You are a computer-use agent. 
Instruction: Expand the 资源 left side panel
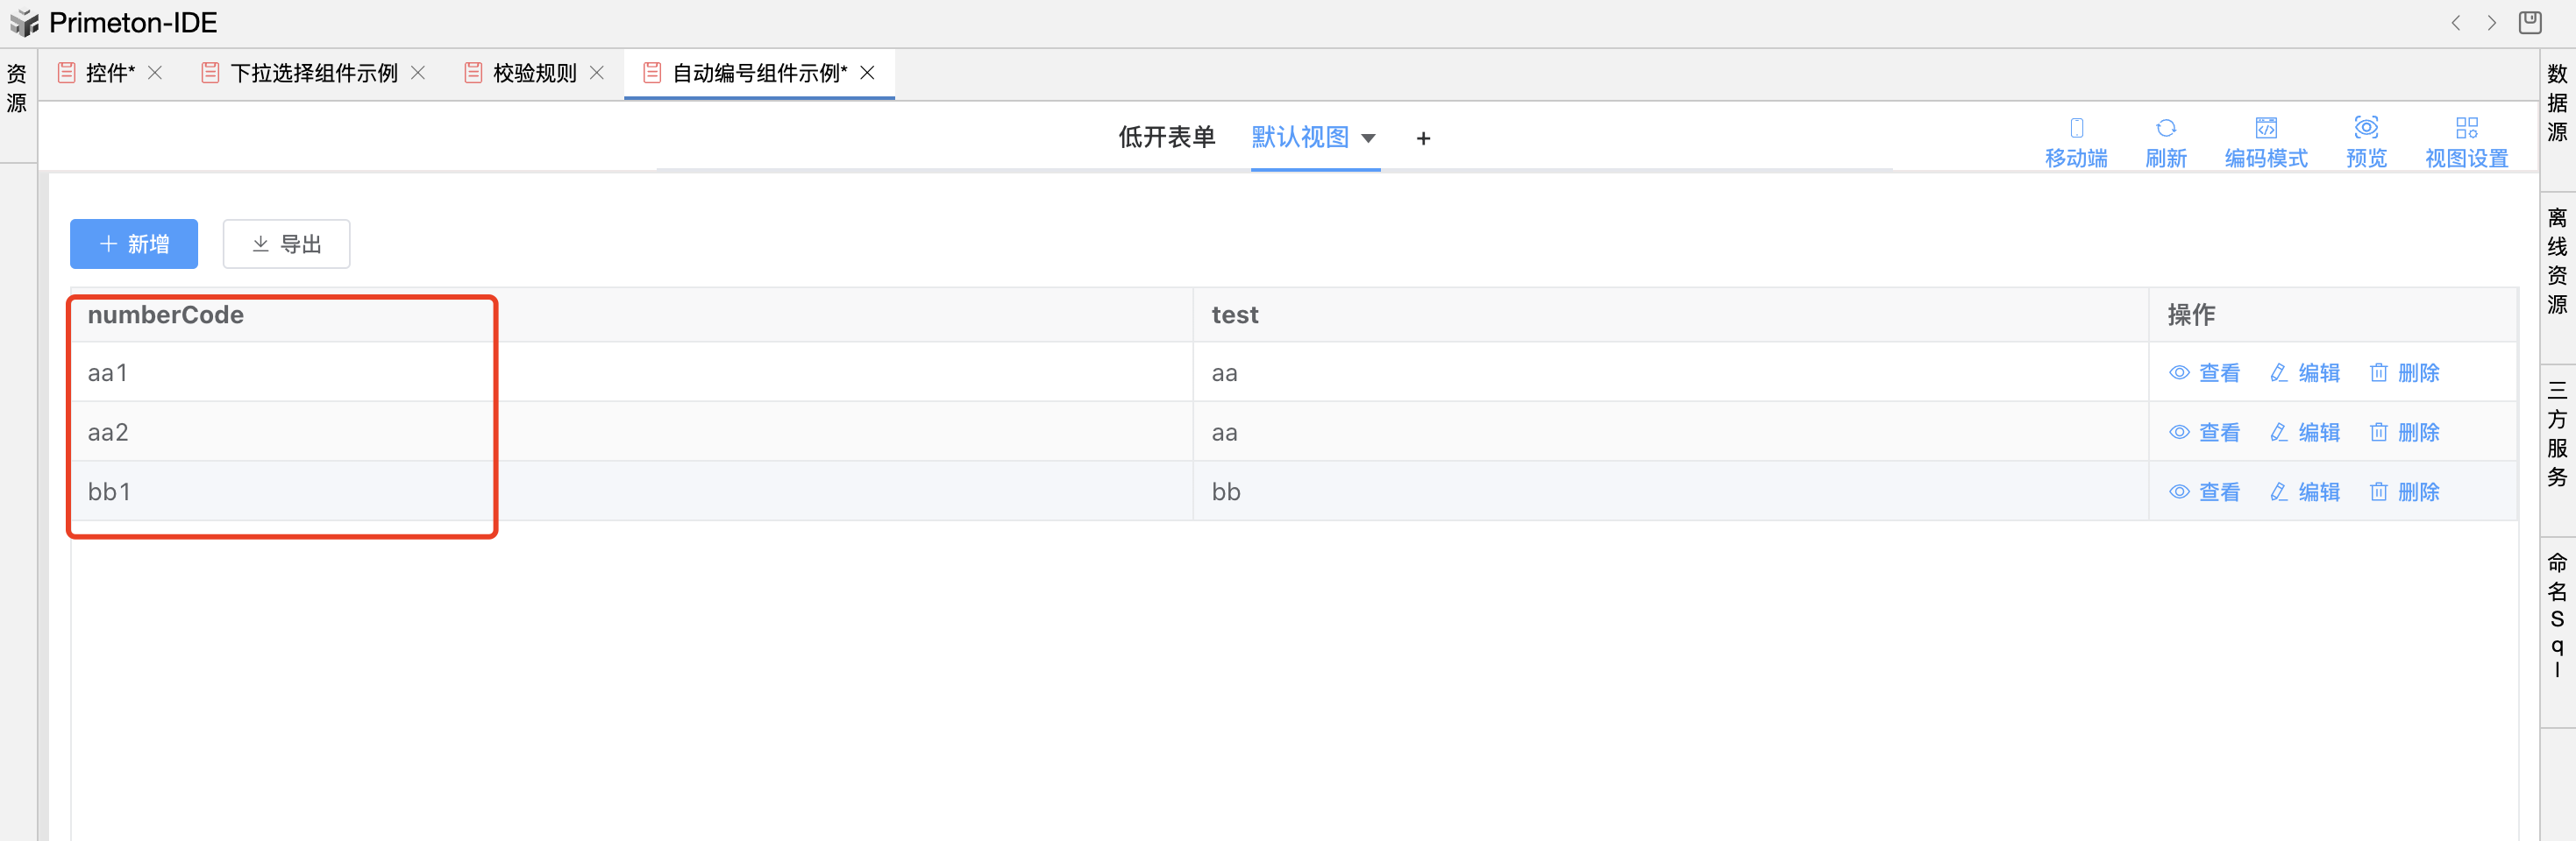point(17,88)
